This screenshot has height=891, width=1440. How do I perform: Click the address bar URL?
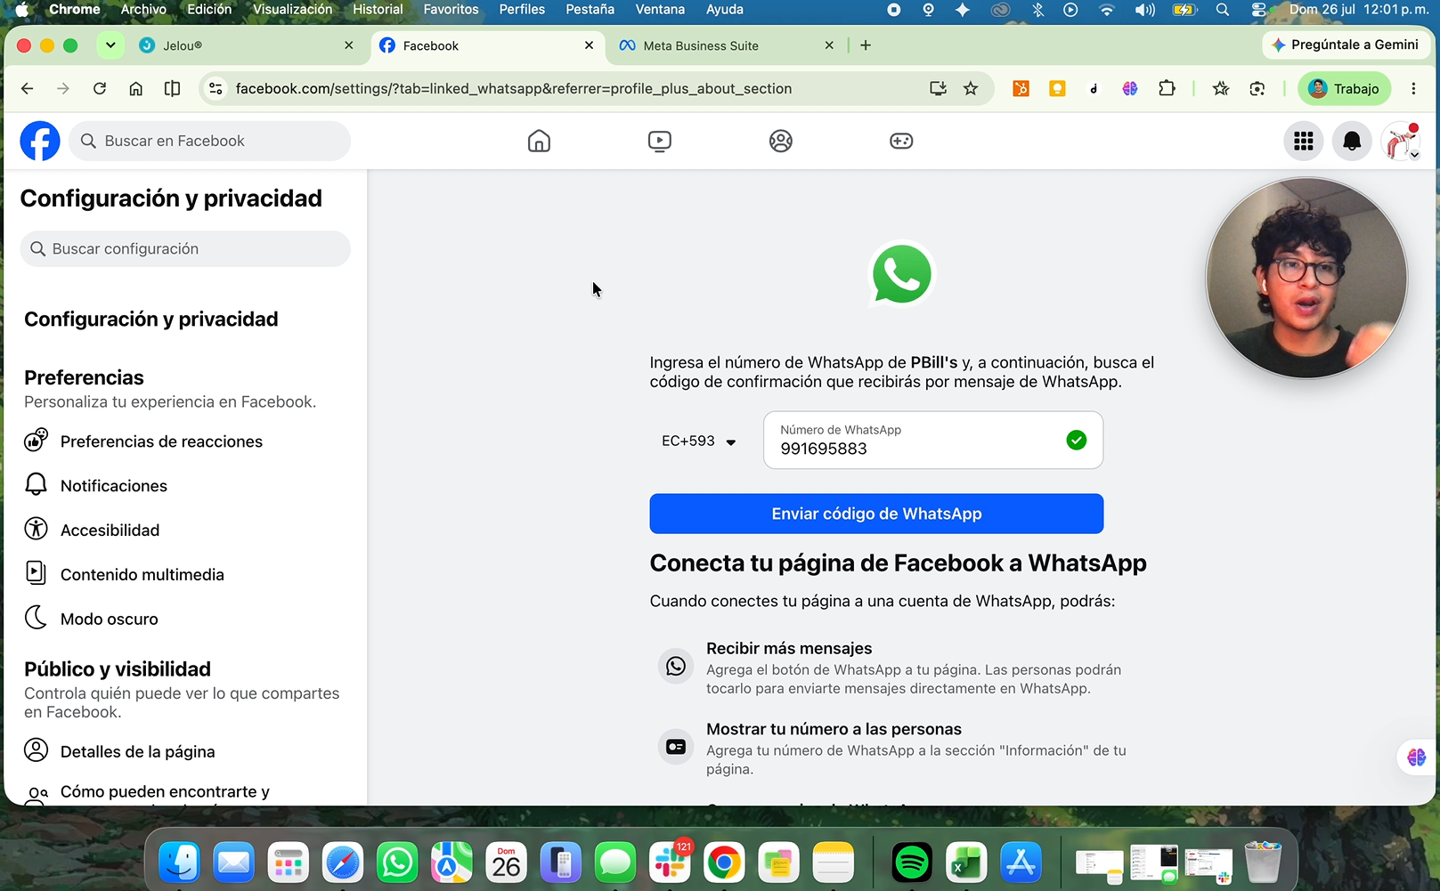coord(514,88)
